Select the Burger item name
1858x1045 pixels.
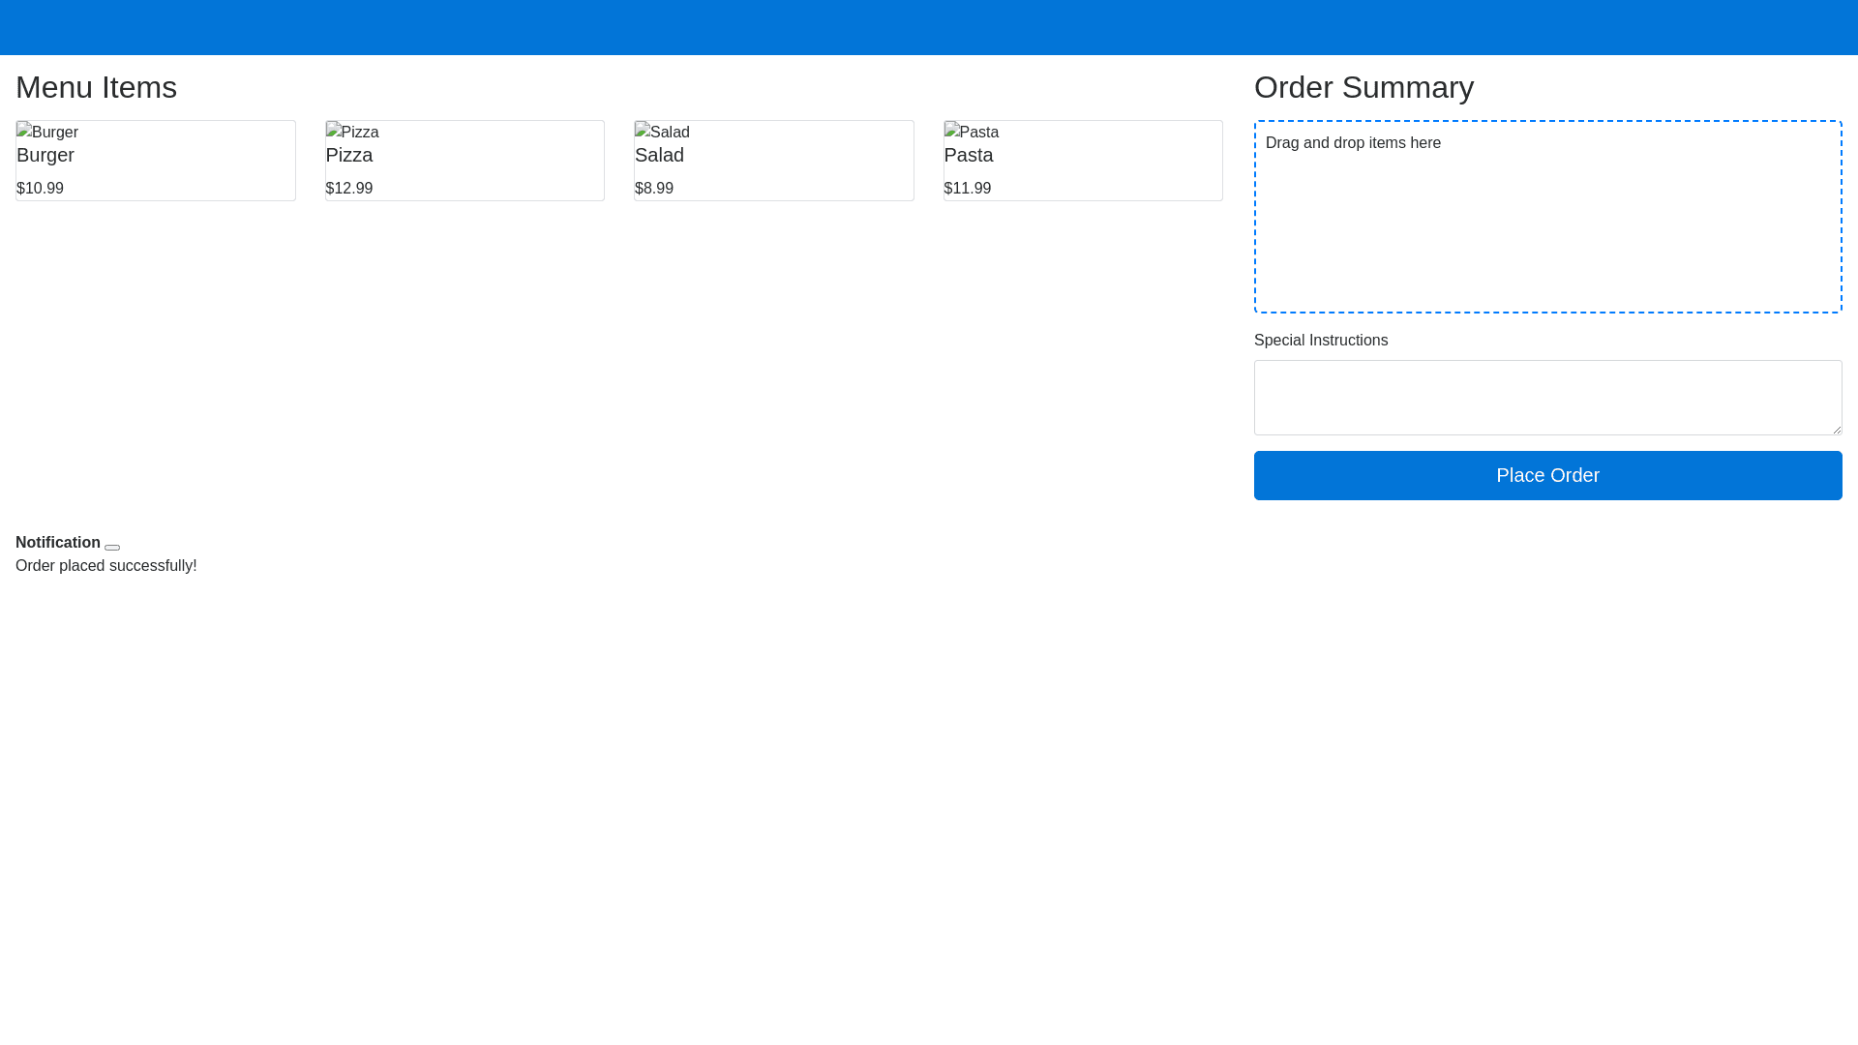(45, 155)
